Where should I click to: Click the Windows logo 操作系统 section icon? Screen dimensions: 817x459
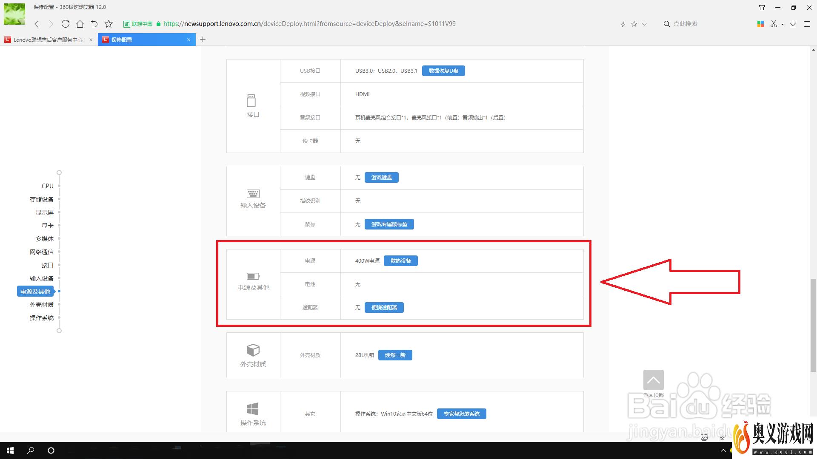(x=252, y=409)
